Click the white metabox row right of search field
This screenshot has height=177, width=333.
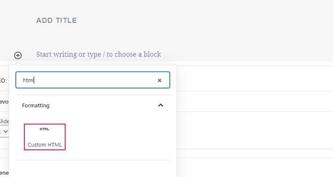255,78
